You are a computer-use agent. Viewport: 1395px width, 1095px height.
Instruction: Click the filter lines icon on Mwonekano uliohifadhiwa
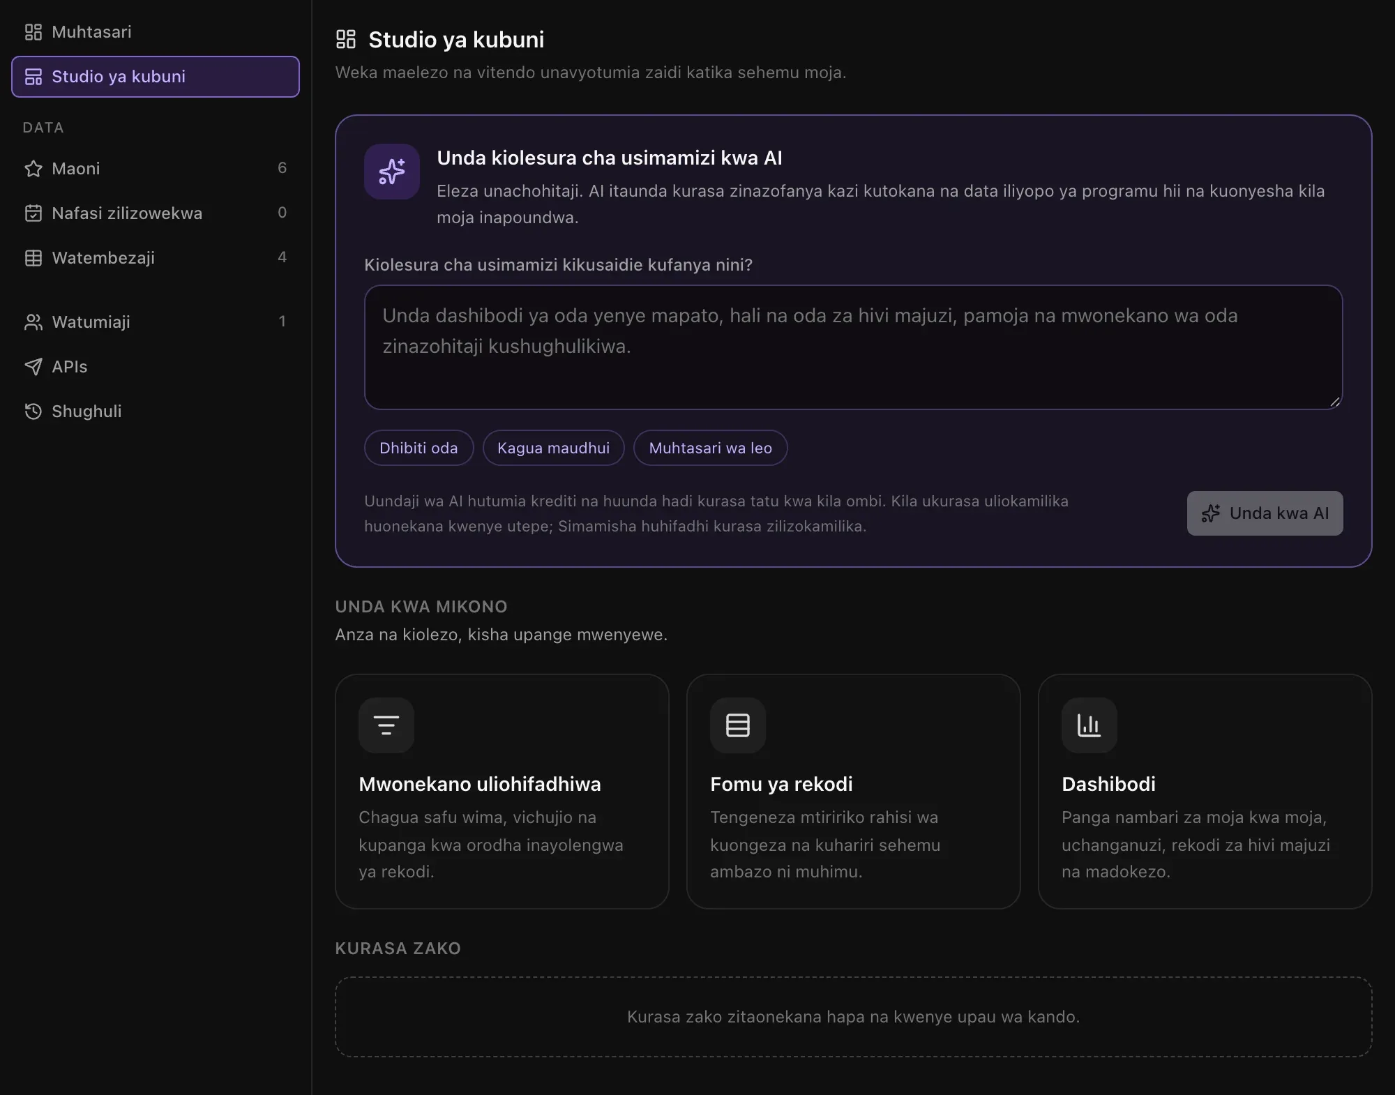click(386, 725)
